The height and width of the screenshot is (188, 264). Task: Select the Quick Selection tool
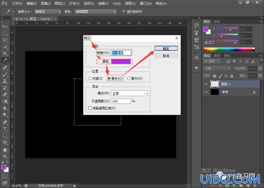point(5,47)
